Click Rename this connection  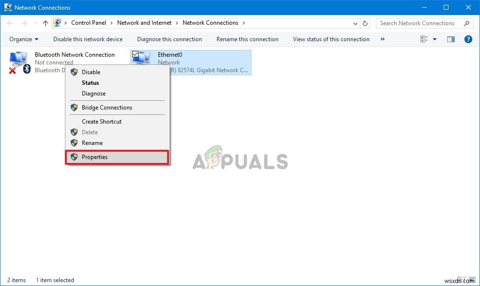(x=248, y=39)
